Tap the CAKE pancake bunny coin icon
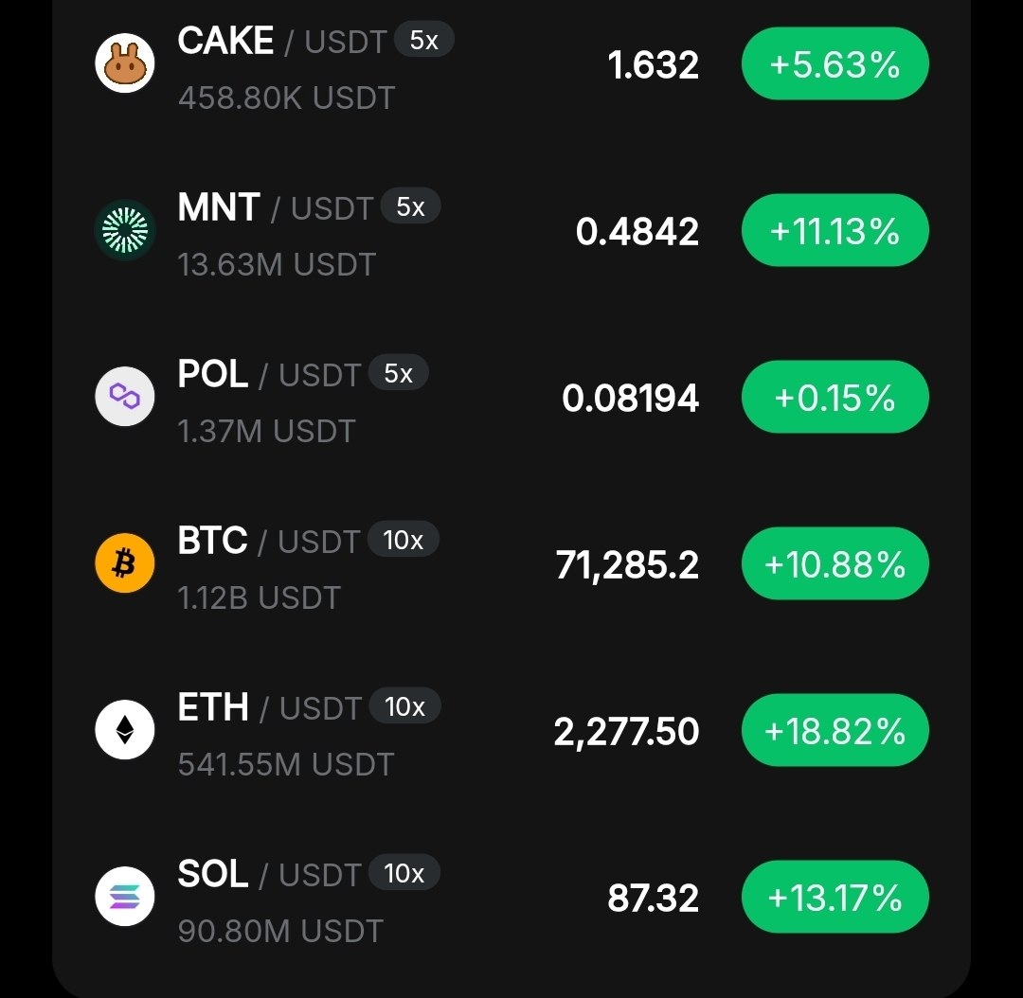The width and height of the screenshot is (1023, 998). 125,63
